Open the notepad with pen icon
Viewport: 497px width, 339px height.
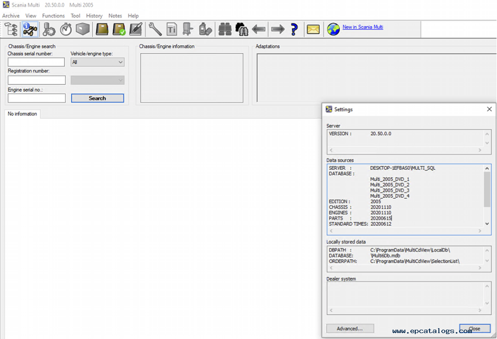pos(135,30)
